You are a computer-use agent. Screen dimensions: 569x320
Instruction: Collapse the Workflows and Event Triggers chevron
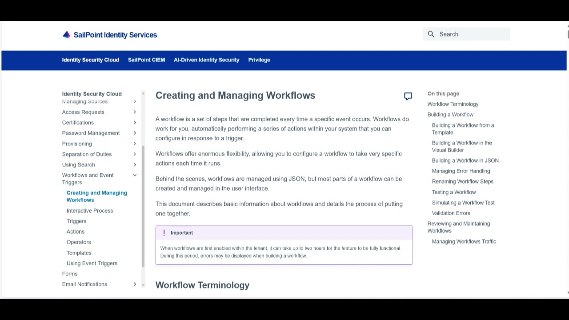[x=135, y=175]
